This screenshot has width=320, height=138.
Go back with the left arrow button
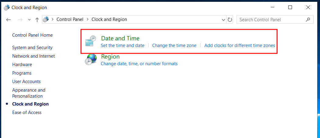[x=8, y=19]
